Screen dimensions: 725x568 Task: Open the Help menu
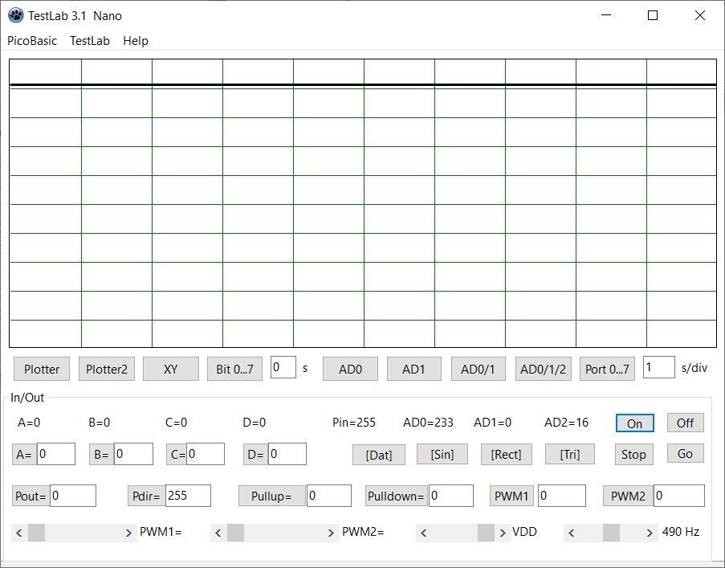pyautogui.click(x=136, y=40)
